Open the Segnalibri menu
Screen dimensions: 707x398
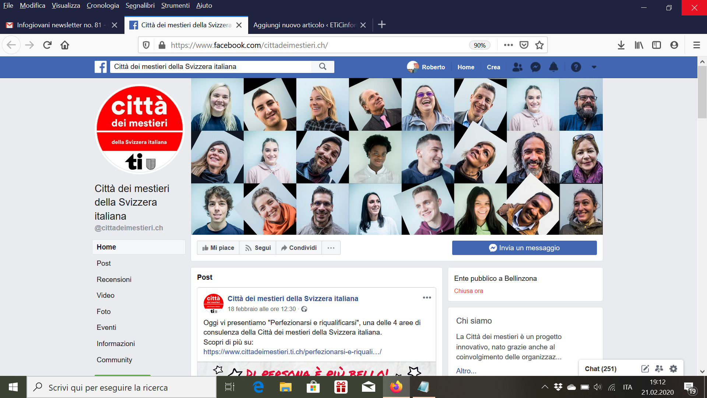[x=140, y=6]
